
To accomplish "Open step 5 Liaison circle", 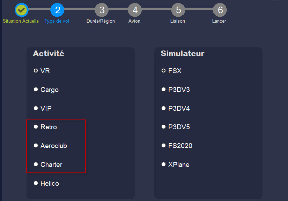I will pyautogui.click(x=178, y=10).
